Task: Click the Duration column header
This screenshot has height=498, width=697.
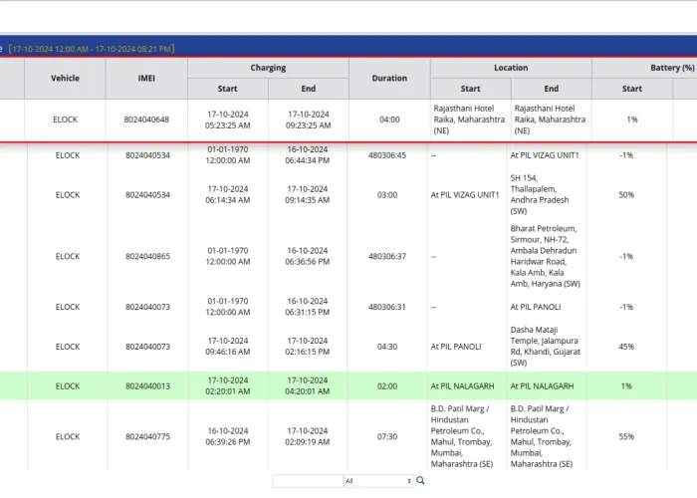Action: (389, 78)
